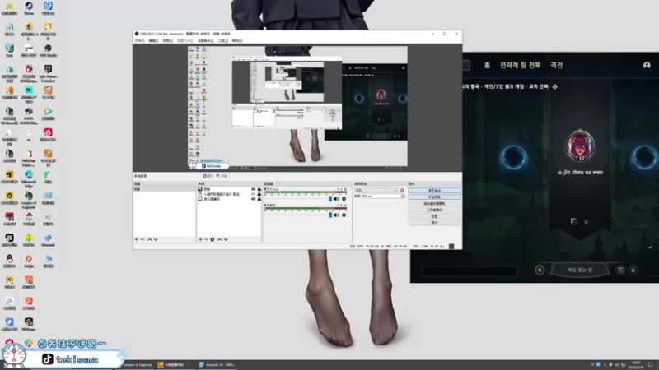Viewport: 659px width, 370px height.
Task: Open the Scene Collection menu in OBS
Action: tap(205, 40)
